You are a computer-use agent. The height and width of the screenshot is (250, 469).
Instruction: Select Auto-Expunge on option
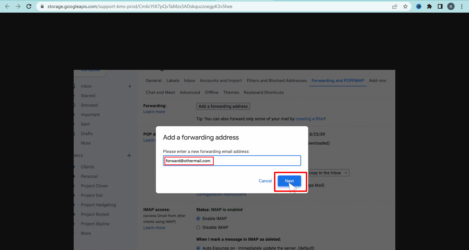[x=198, y=247]
